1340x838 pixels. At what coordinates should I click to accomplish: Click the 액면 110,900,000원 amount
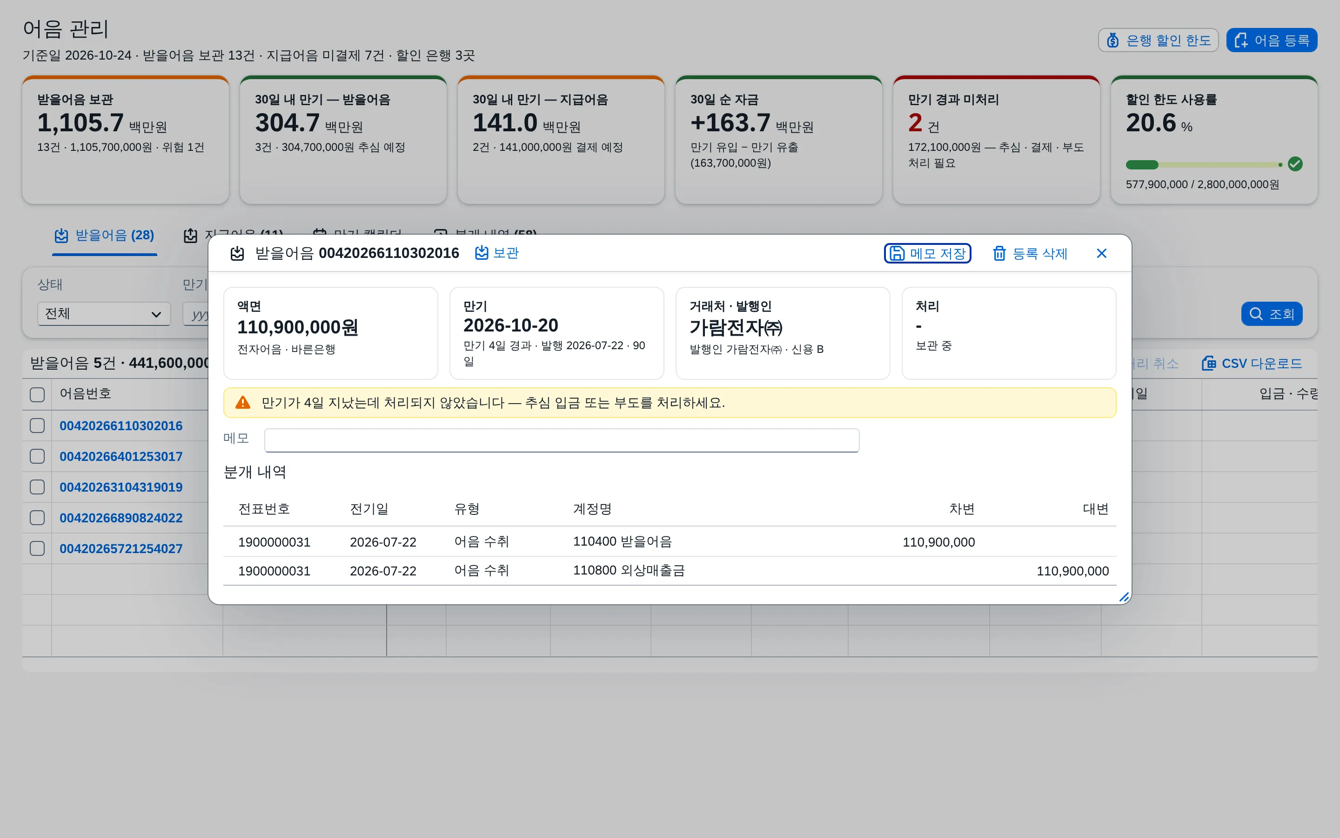(297, 327)
